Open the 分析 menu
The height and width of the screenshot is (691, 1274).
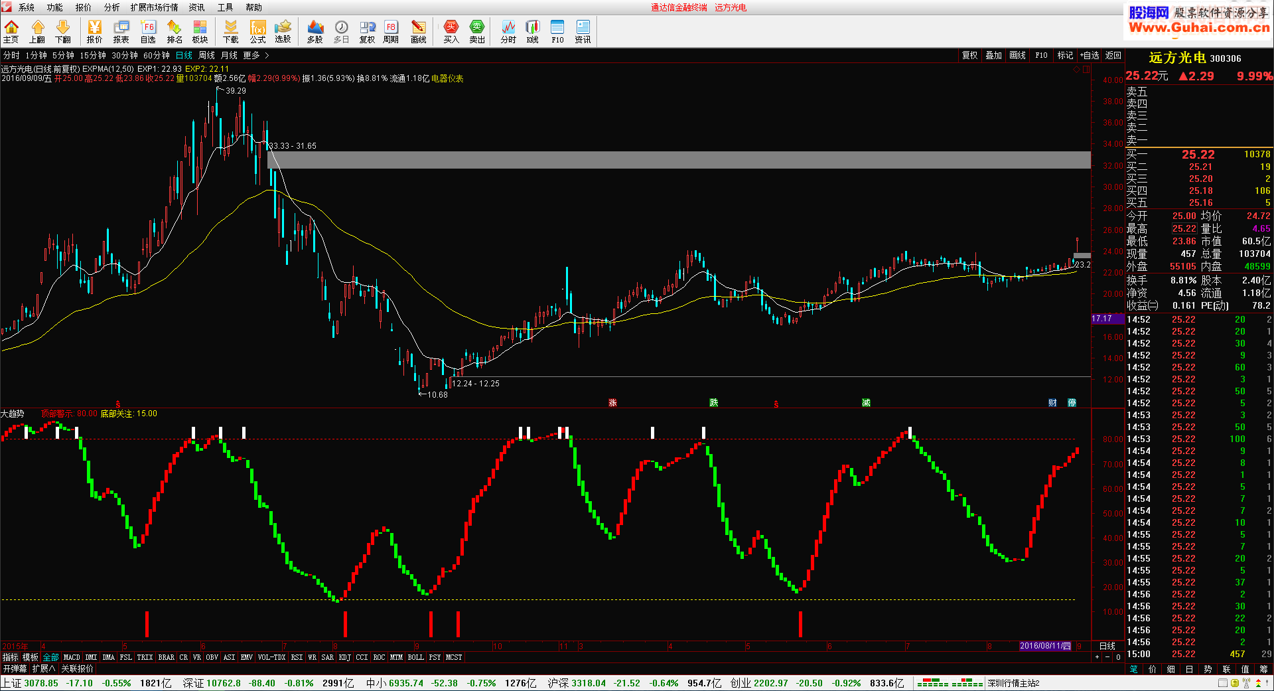112,7
